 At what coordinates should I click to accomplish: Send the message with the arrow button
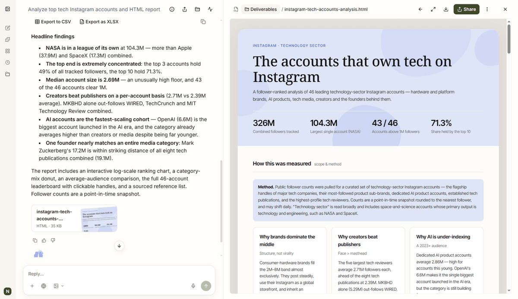coord(206,286)
